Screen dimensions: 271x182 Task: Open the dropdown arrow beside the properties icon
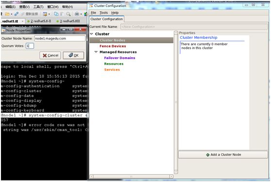[x=49, y=14]
